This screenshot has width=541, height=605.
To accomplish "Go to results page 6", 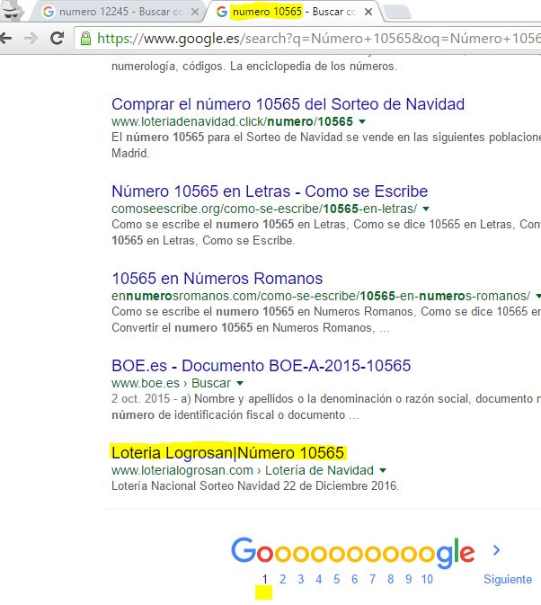I will [x=355, y=579].
